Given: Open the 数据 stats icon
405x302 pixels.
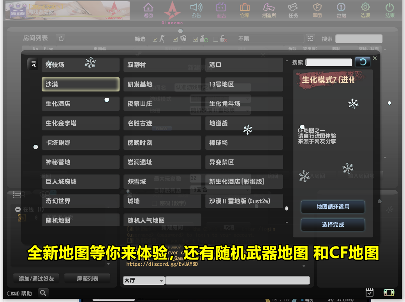Looking at the screenshot, I should point(341,11).
